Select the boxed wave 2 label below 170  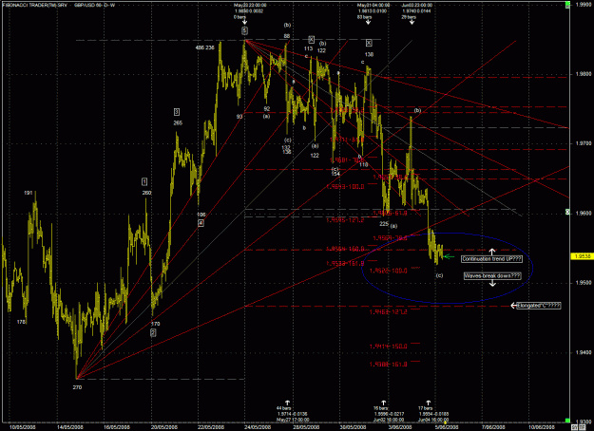click(x=153, y=332)
